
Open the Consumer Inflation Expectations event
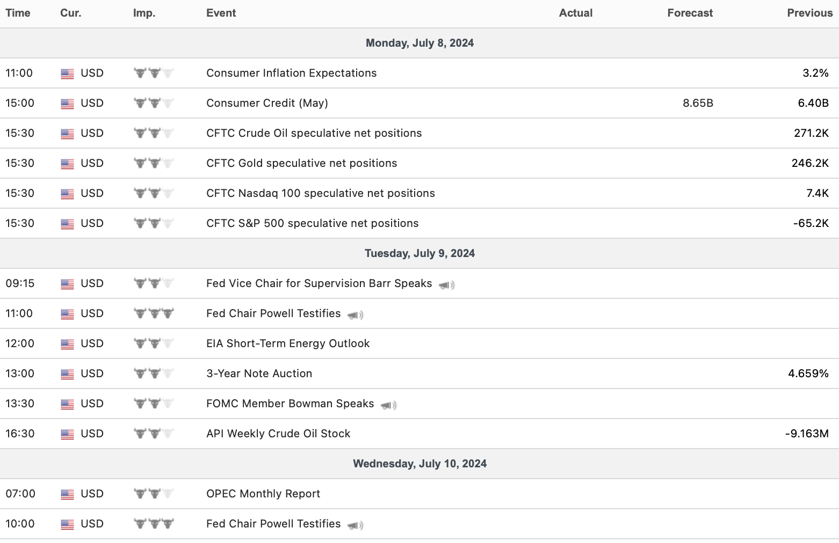click(291, 73)
